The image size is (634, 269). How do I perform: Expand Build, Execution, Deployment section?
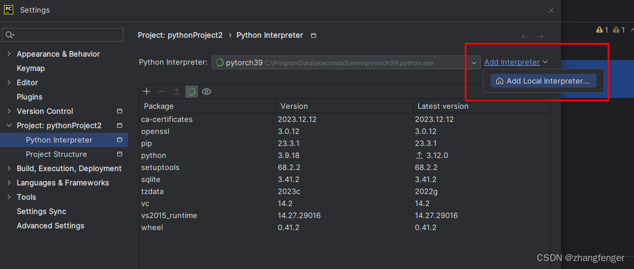[x=9, y=169]
